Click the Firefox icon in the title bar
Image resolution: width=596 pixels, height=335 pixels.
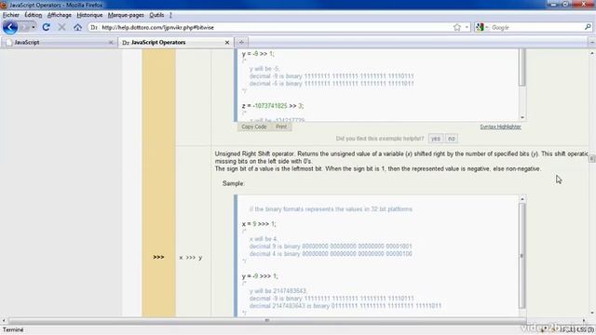pyautogui.click(x=4, y=5)
